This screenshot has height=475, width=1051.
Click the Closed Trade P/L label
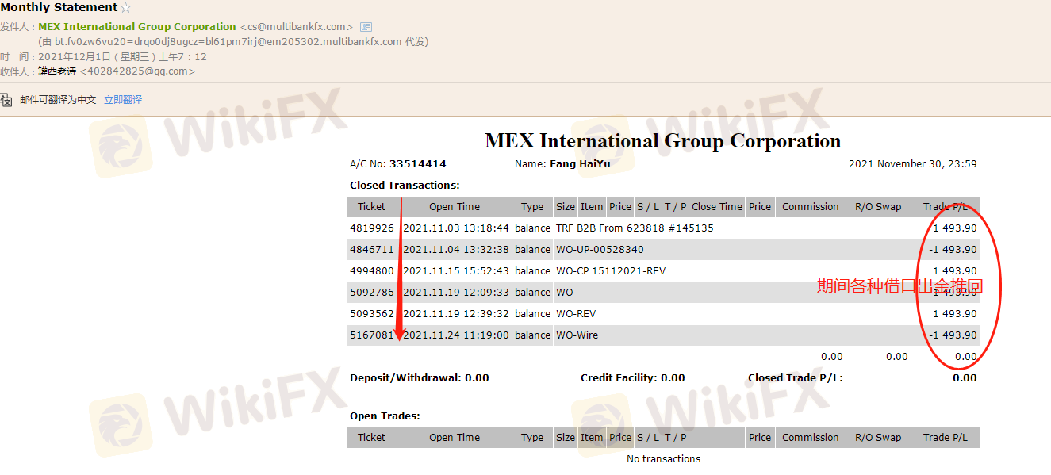796,378
